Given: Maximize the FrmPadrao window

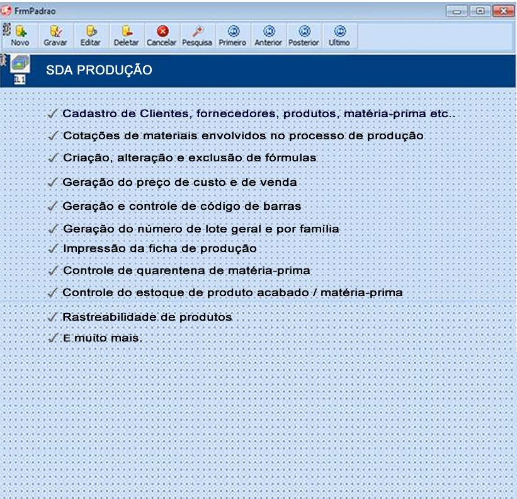Looking at the screenshot, I should (480, 11).
